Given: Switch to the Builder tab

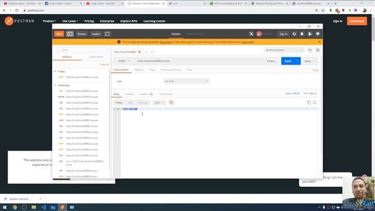Looking at the screenshot, I should (x=176, y=34).
